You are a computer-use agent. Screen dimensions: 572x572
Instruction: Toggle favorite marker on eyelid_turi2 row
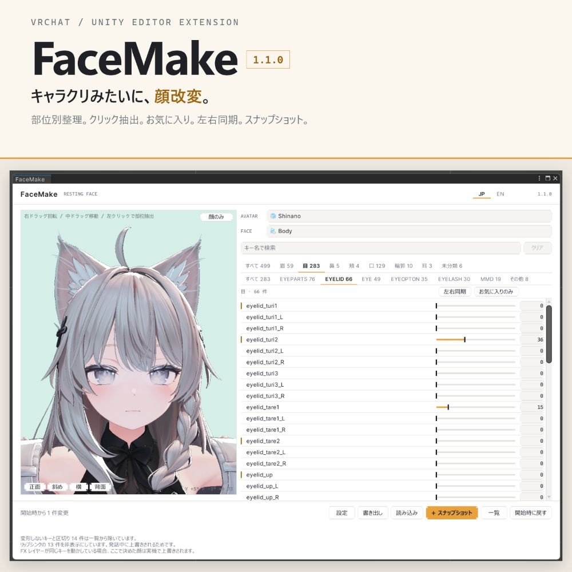[x=241, y=340]
